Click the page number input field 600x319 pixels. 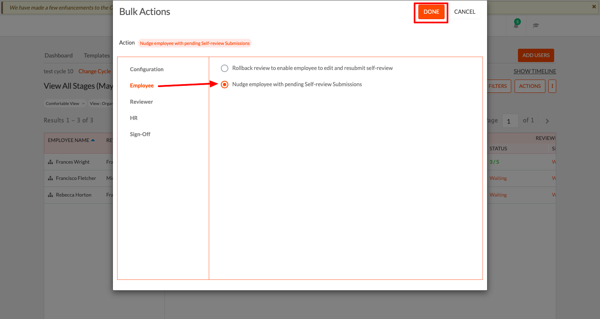pos(510,121)
